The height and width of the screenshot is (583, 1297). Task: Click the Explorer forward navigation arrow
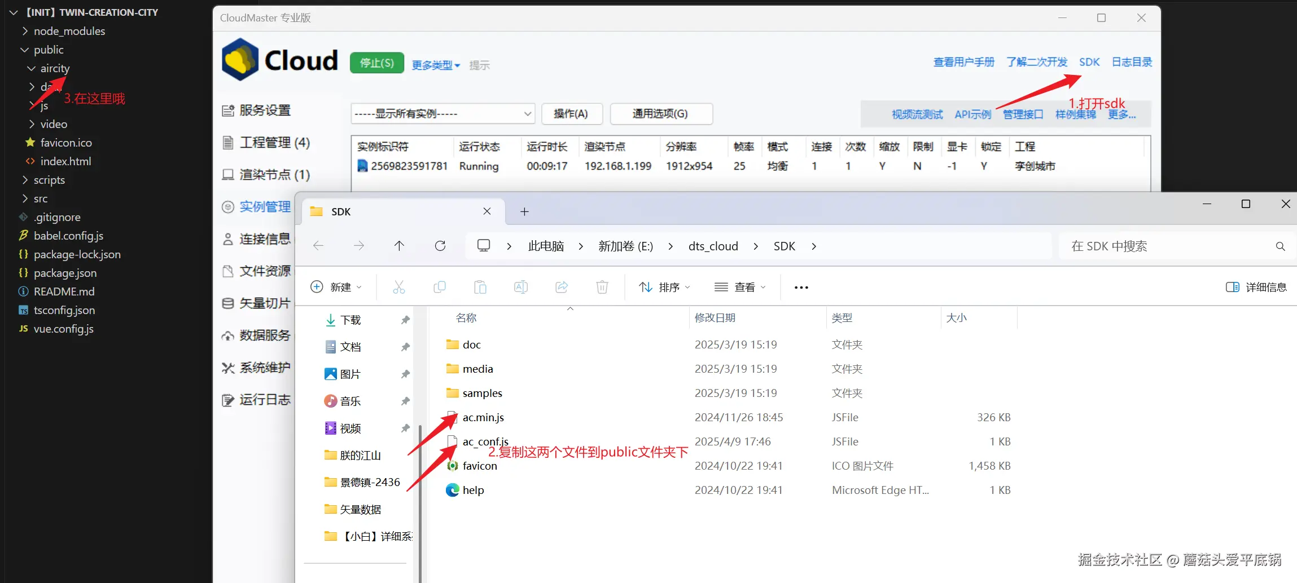pos(359,246)
